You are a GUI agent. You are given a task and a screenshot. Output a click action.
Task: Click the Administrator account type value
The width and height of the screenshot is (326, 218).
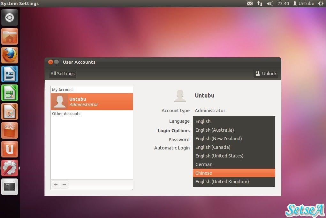point(210,111)
